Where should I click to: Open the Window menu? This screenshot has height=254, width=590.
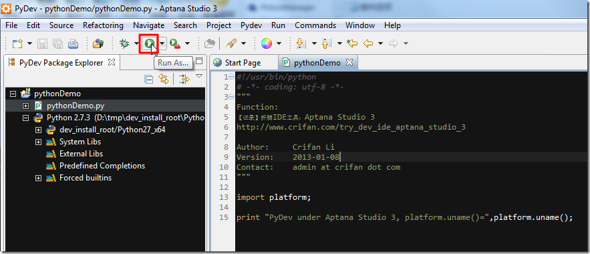[360, 25]
